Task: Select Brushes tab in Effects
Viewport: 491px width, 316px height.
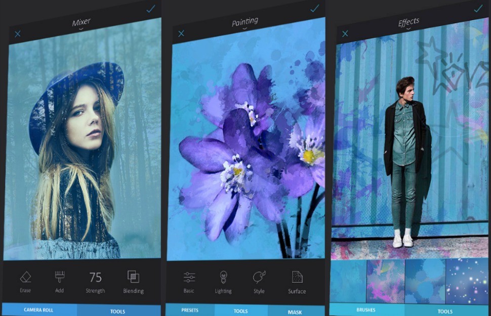Action: tap(366, 310)
